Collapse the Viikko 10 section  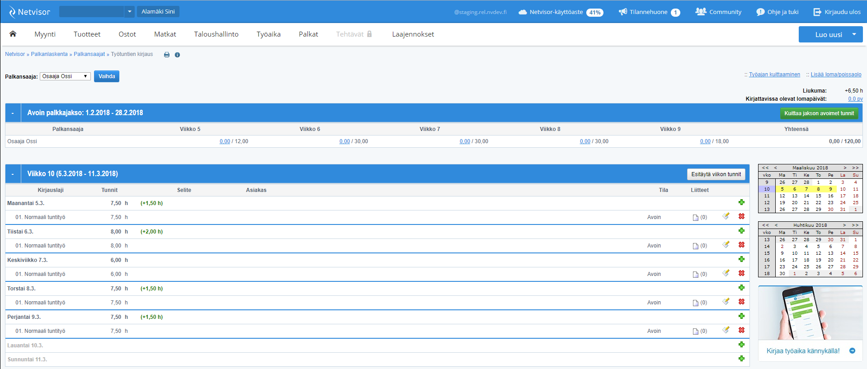(x=13, y=174)
